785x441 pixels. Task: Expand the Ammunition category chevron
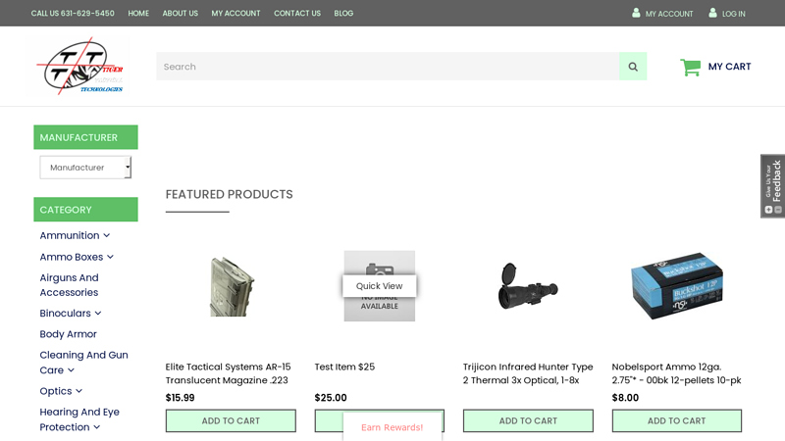(x=107, y=235)
